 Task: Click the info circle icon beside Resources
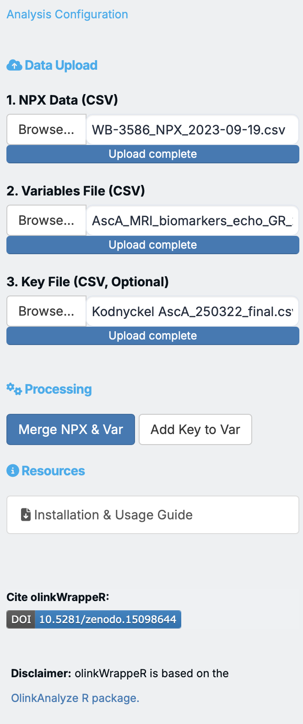pos(13,471)
